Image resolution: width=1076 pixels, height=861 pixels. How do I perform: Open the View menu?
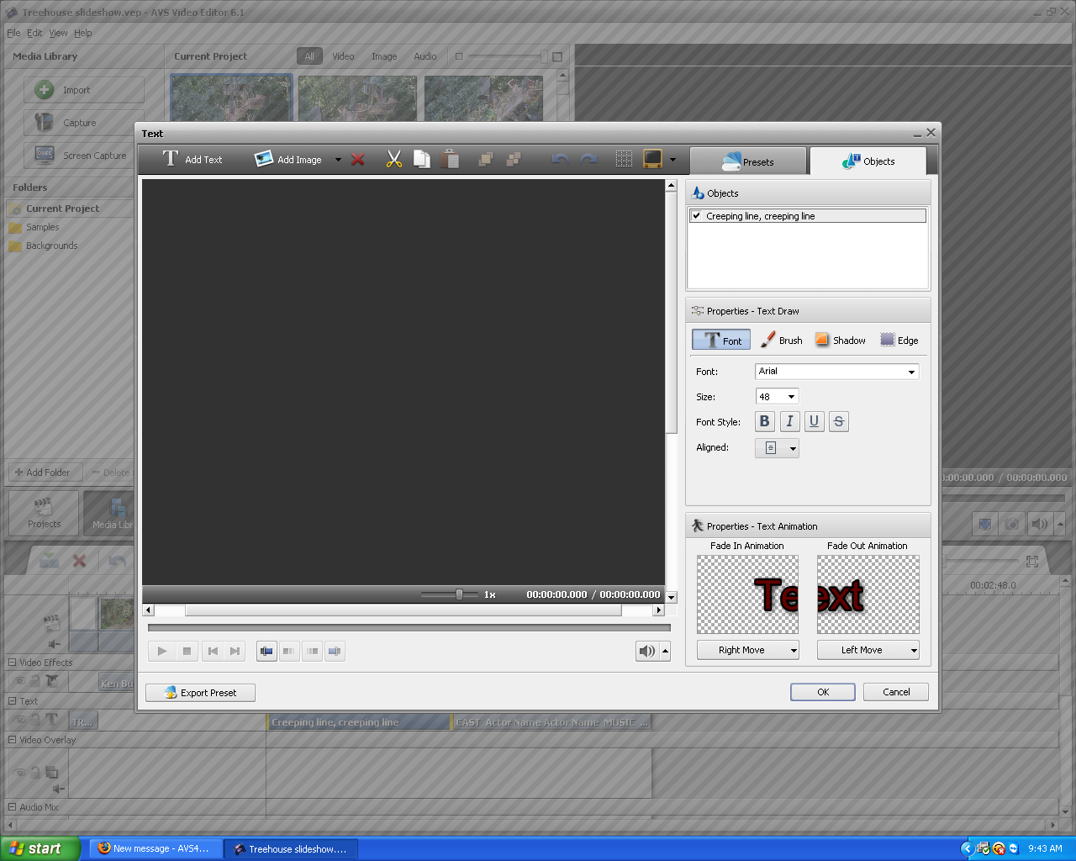coord(58,33)
